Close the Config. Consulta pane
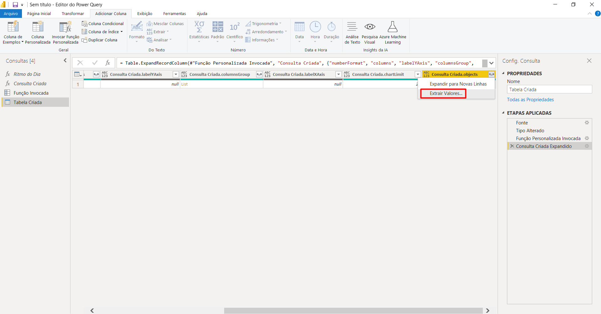 [x=589, y=61]
